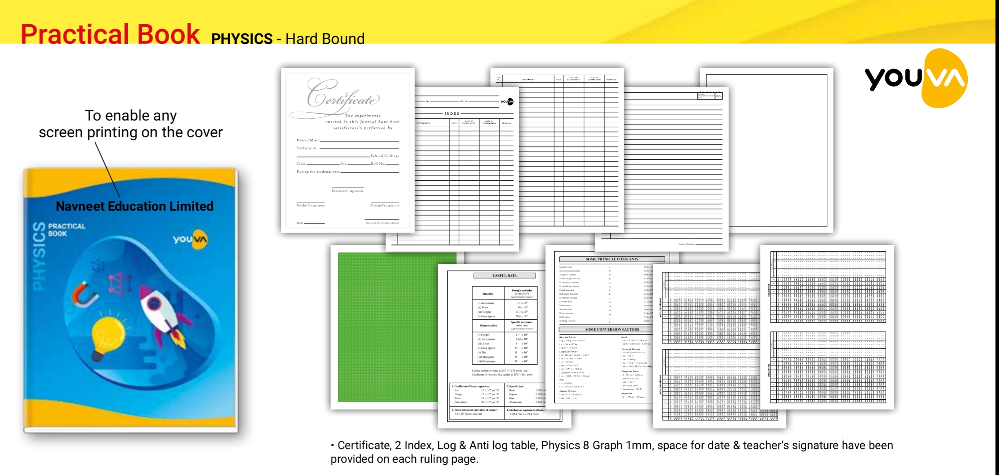The width and height of the screenshot is (999, 475).
Task: Click 'Navneet Education Limited' text on cover
Action: tap(134, 206)
